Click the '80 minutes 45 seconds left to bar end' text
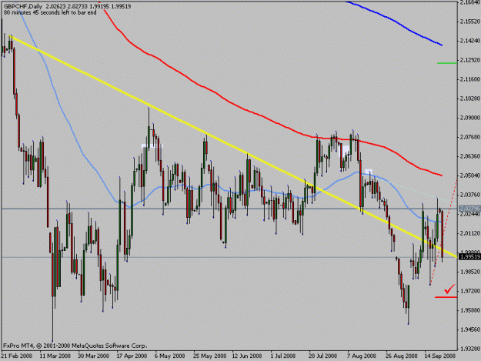Viewport: 481px width, 361px height. pyautogui.click(x=50, y=12)
